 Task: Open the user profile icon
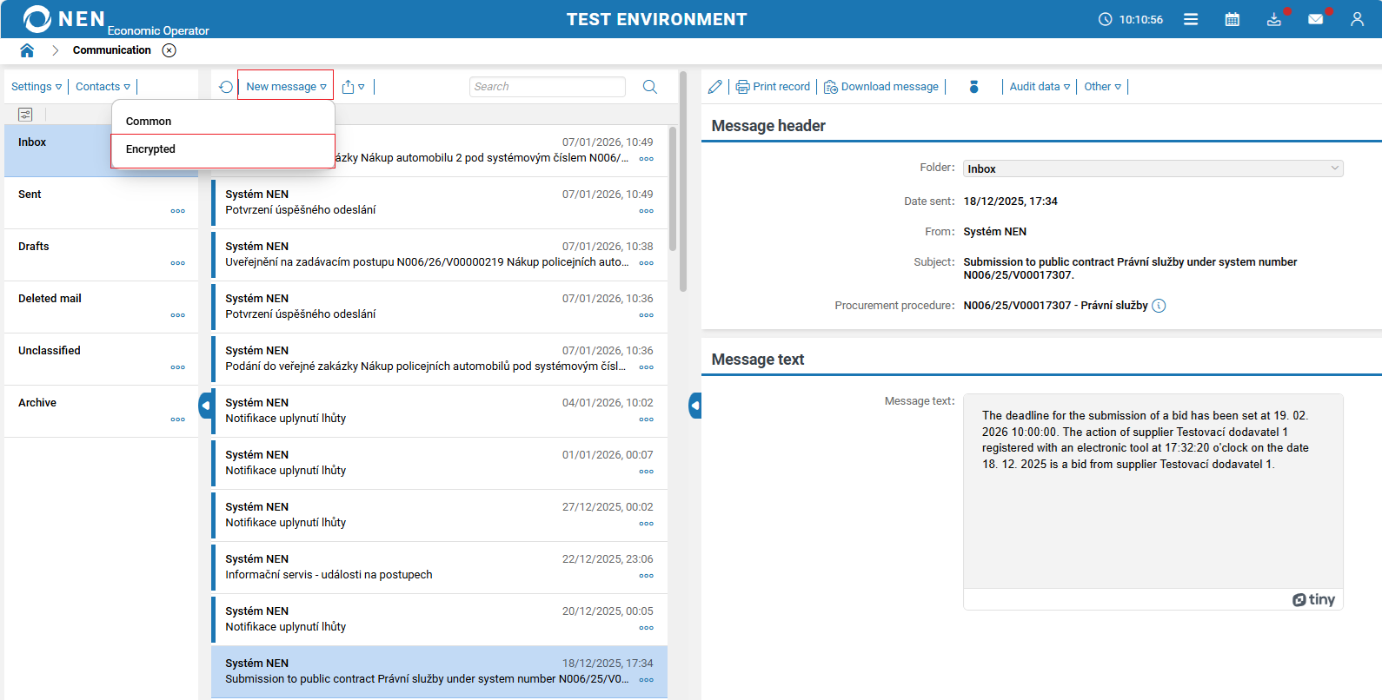click(x=1358, y=19)
